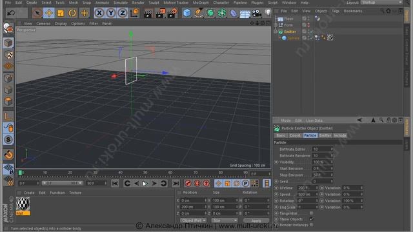Select the Move tool

tap(49, 13)
